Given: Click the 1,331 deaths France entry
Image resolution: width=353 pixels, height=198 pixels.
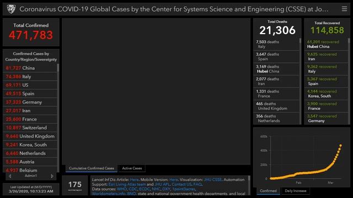Looking at the screenshot, I should click(x=276, y=94).
